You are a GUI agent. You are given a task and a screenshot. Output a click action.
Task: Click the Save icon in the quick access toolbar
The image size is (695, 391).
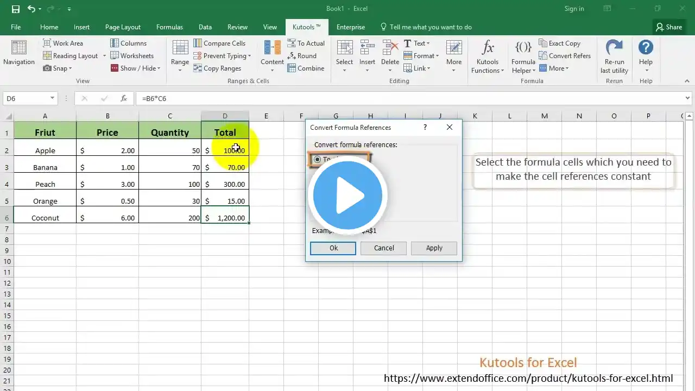(x=16, y=9)
